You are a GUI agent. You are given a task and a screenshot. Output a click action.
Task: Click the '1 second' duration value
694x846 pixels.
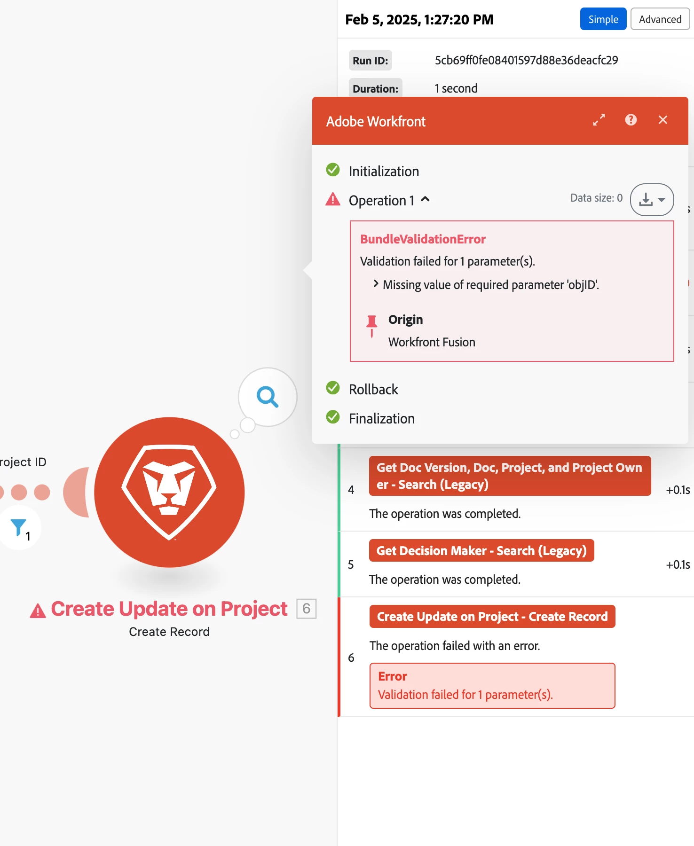click(456, 88)
